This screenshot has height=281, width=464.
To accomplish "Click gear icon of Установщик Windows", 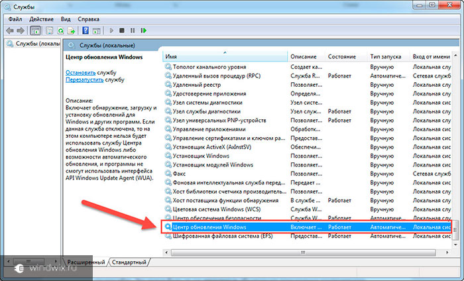I will (168, 156).
